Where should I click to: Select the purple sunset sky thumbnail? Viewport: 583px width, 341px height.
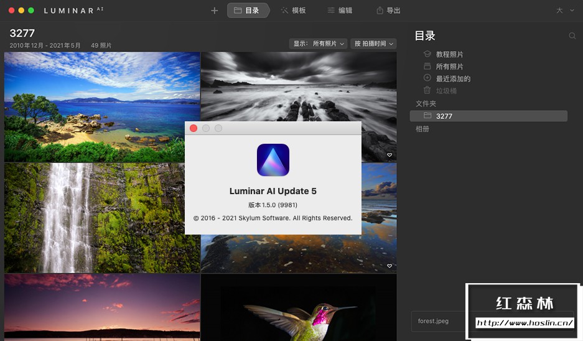pyautogui.click(x=102, y=307)
